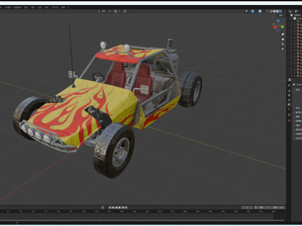
Task: Switch to the Texture Paint workspace tab
Action: 18,8
